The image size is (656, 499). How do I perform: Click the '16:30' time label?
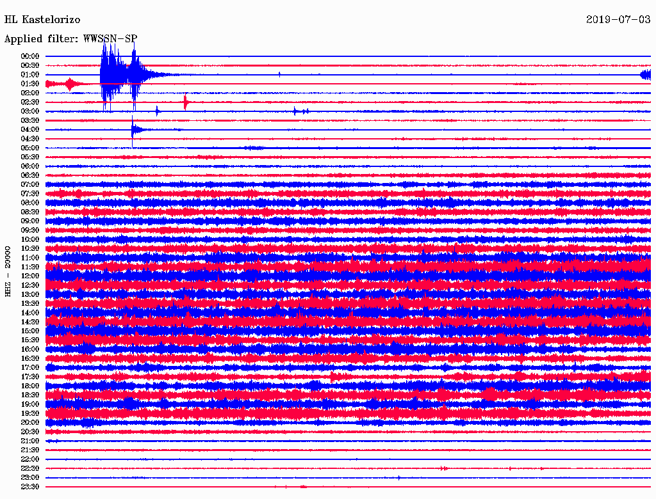[x=30, y=359]
